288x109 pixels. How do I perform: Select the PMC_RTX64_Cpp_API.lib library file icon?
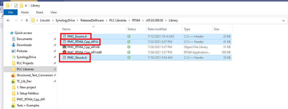coord(64,47)
